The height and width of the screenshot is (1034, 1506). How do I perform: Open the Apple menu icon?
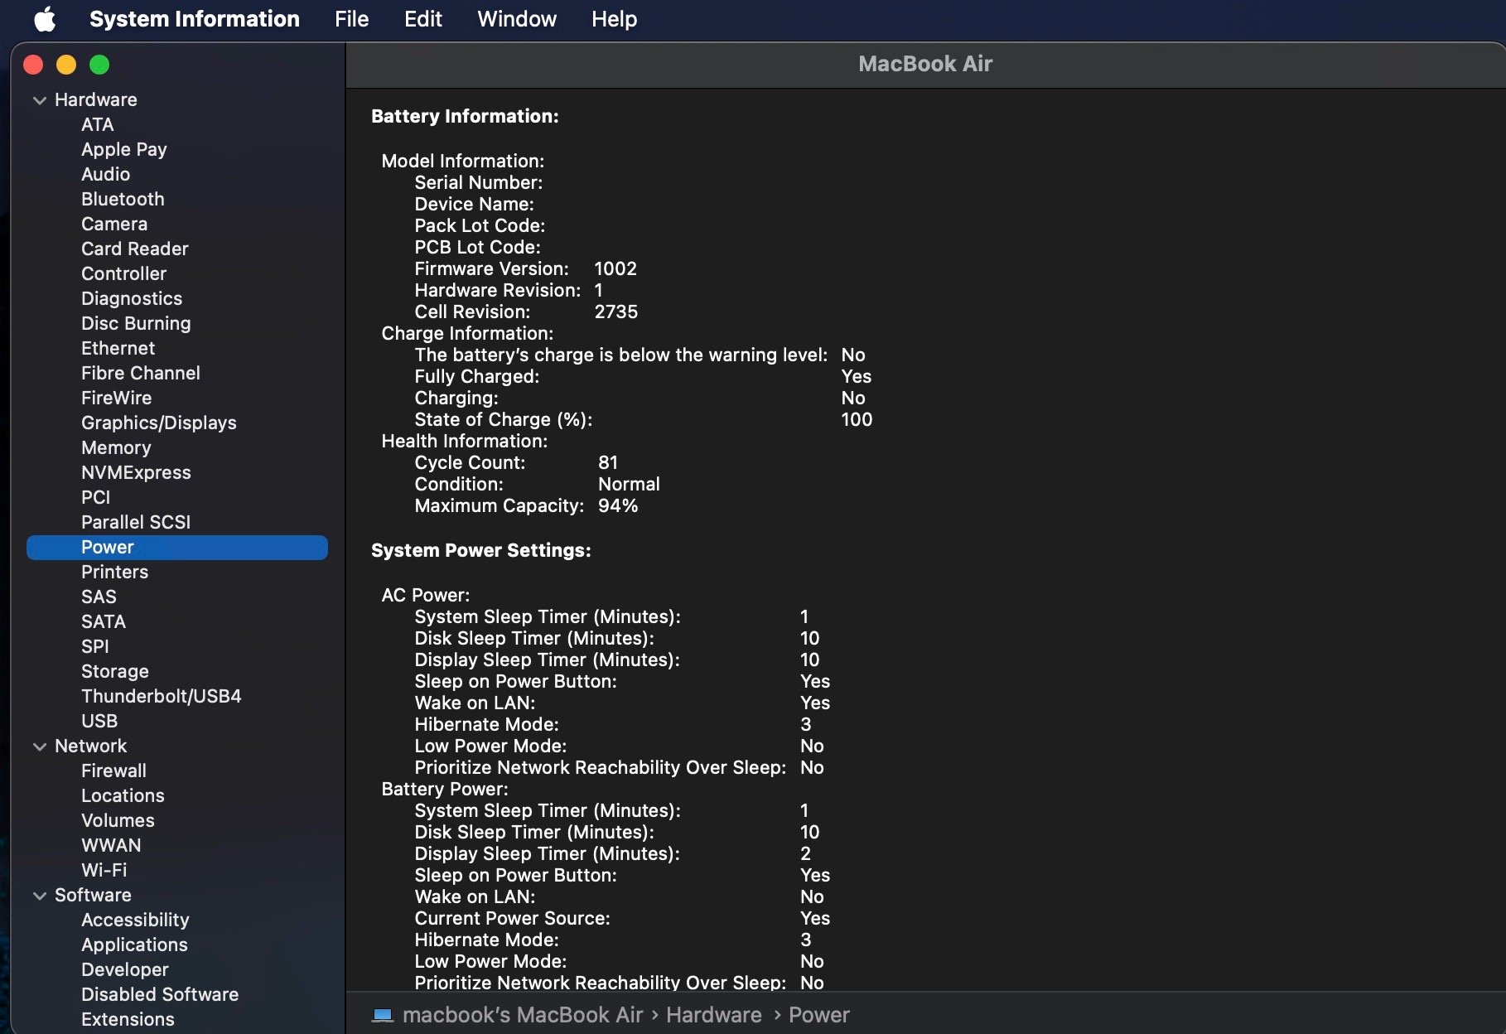45,19
